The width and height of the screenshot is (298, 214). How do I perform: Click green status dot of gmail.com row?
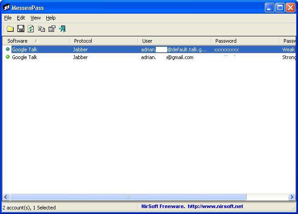coord(8,57)
